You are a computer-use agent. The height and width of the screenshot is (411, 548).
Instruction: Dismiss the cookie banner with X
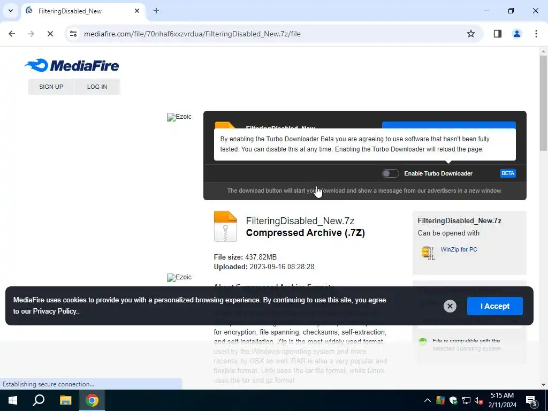(x=450, y=306)
